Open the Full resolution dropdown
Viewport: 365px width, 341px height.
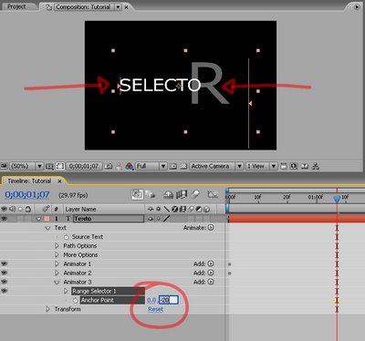point(151,166)
